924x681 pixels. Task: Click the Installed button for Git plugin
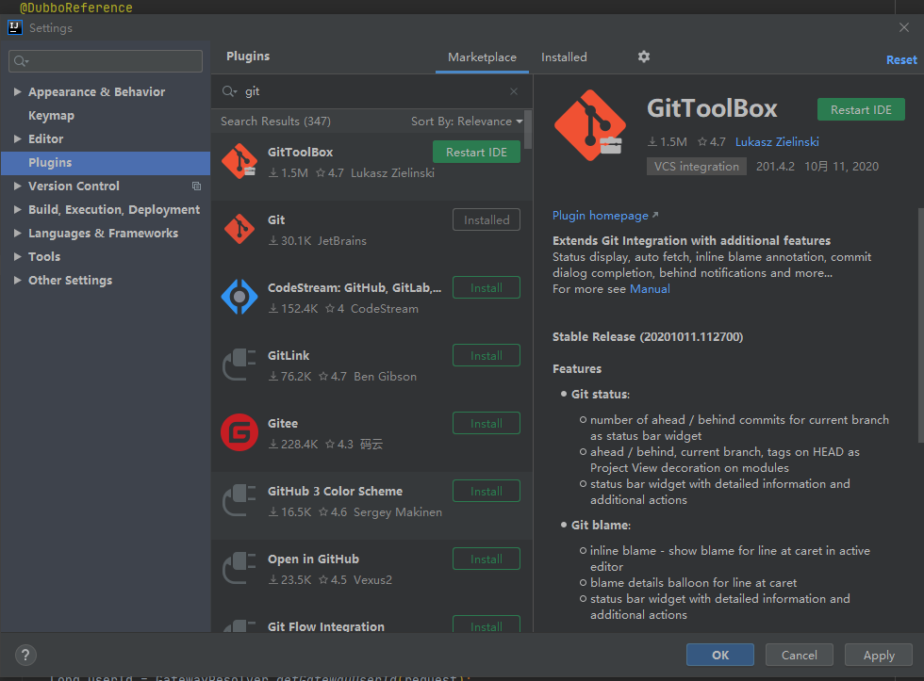coord(487,219)
